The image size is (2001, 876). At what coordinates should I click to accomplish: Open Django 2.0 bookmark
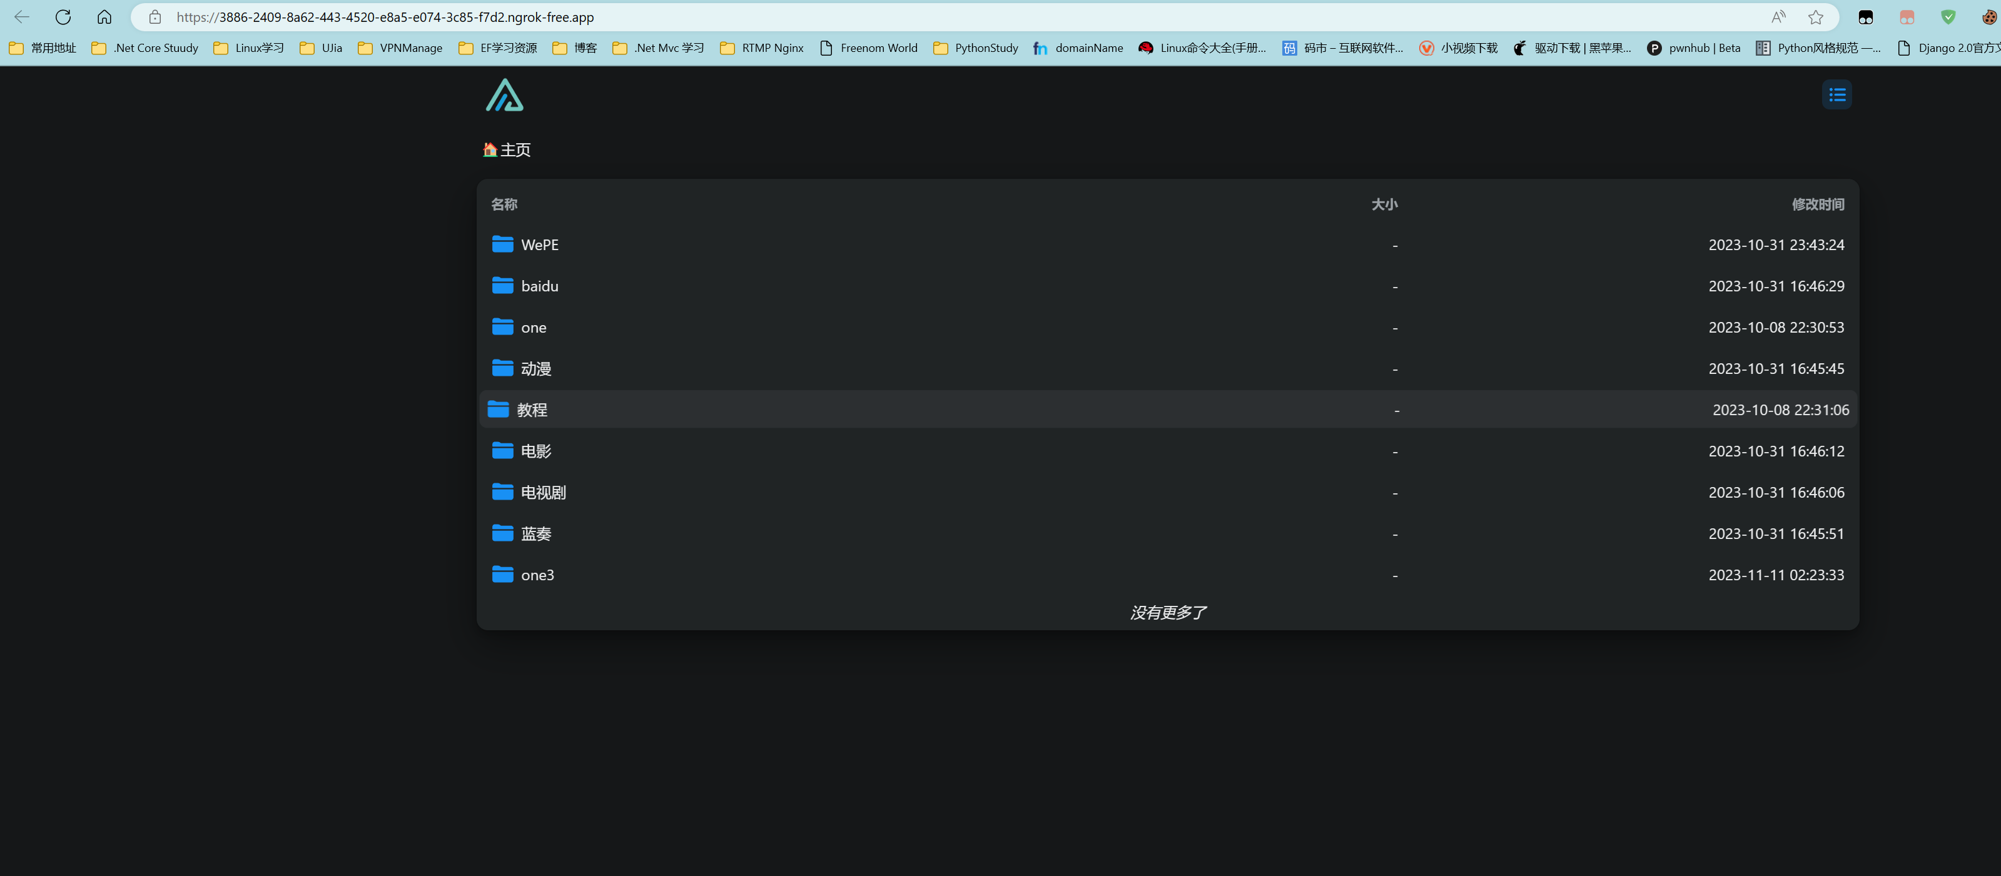tap(1948, 48)
